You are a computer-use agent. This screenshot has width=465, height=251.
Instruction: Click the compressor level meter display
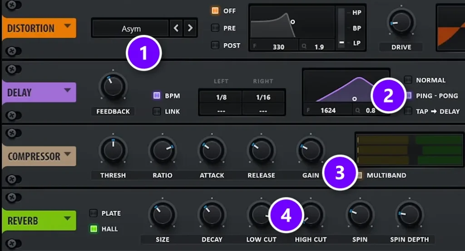409,150
